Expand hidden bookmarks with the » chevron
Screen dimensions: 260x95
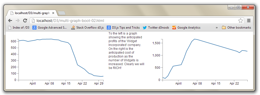click(x=217, y=28)
